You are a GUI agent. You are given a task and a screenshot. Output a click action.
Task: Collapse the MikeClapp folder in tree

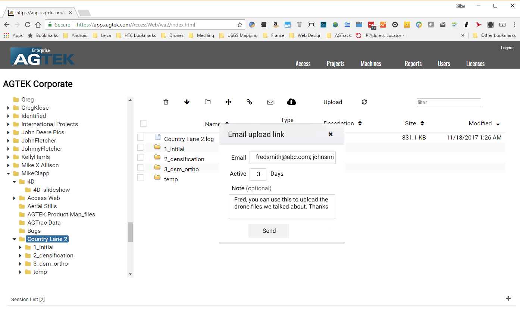coord(8,173)
